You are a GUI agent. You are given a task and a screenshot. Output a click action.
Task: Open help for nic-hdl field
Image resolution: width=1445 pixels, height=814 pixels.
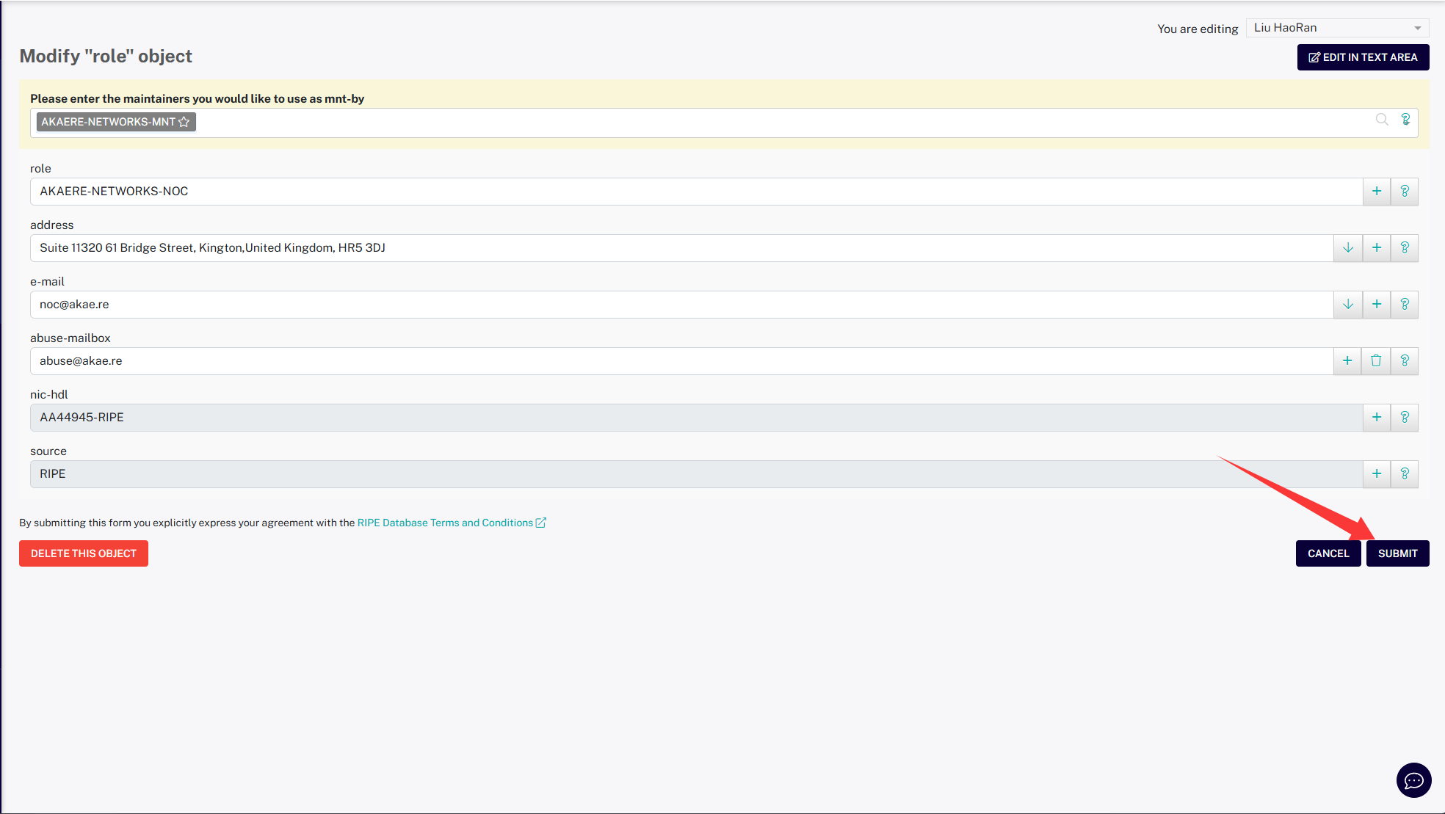(1405, 418)
